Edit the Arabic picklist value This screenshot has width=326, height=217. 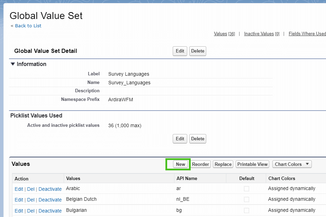pyautogui.click(x=19, y=189)
